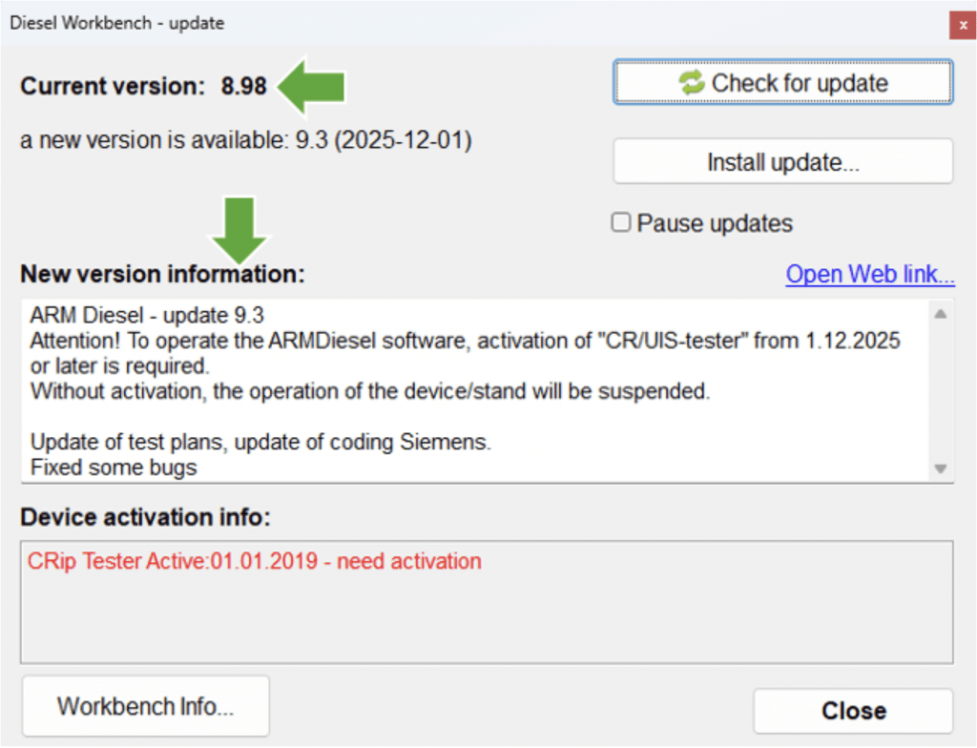The height and width of the screenshot is (748, 977).
Task: Click the new version available 9.3 text
Action: [x=245, y=140]
